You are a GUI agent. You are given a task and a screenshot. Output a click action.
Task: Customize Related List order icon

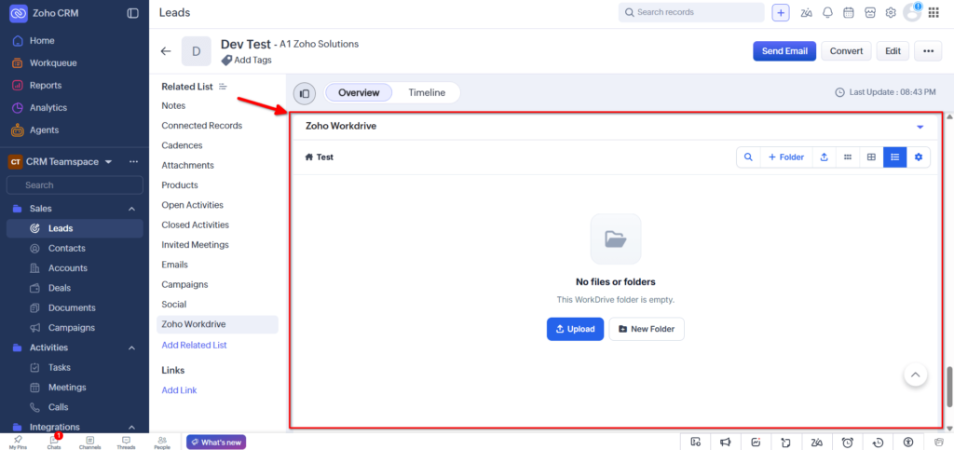tap(223, 87)
